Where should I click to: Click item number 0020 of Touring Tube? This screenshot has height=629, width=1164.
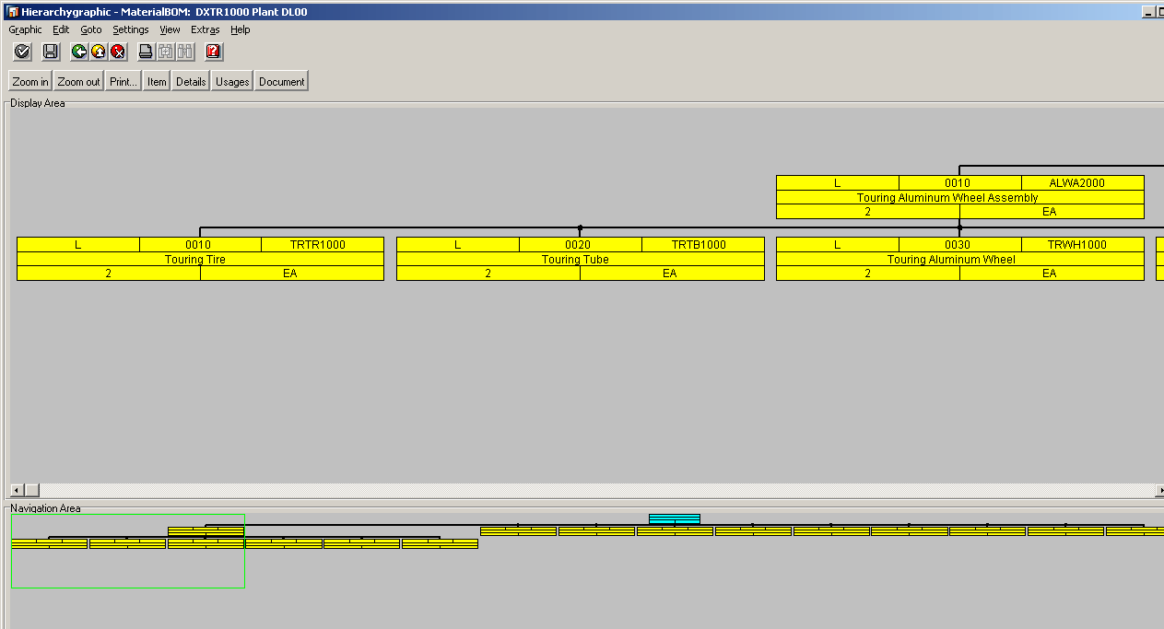(x=581, y=244)
